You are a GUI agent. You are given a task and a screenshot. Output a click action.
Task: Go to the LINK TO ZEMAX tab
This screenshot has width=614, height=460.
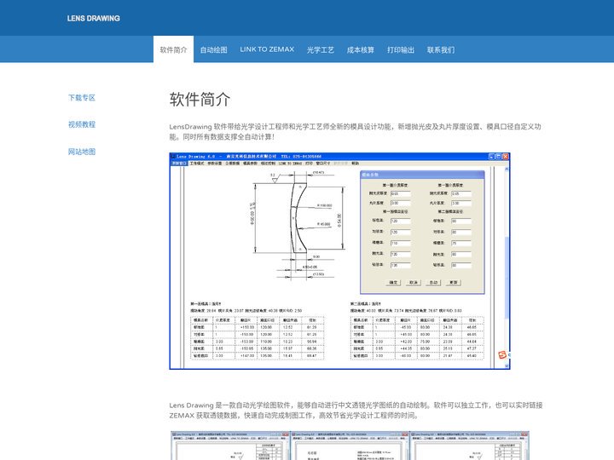coord(267,49)
